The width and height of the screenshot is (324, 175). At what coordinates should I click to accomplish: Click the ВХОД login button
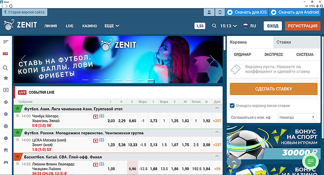tap(273, 26)
